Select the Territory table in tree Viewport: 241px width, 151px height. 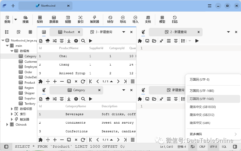(27, 104)
